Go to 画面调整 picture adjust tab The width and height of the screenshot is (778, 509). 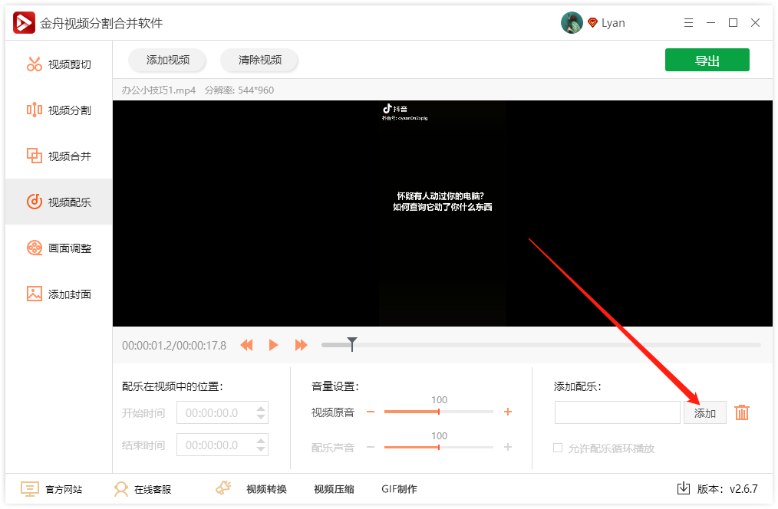coord(58,248)
